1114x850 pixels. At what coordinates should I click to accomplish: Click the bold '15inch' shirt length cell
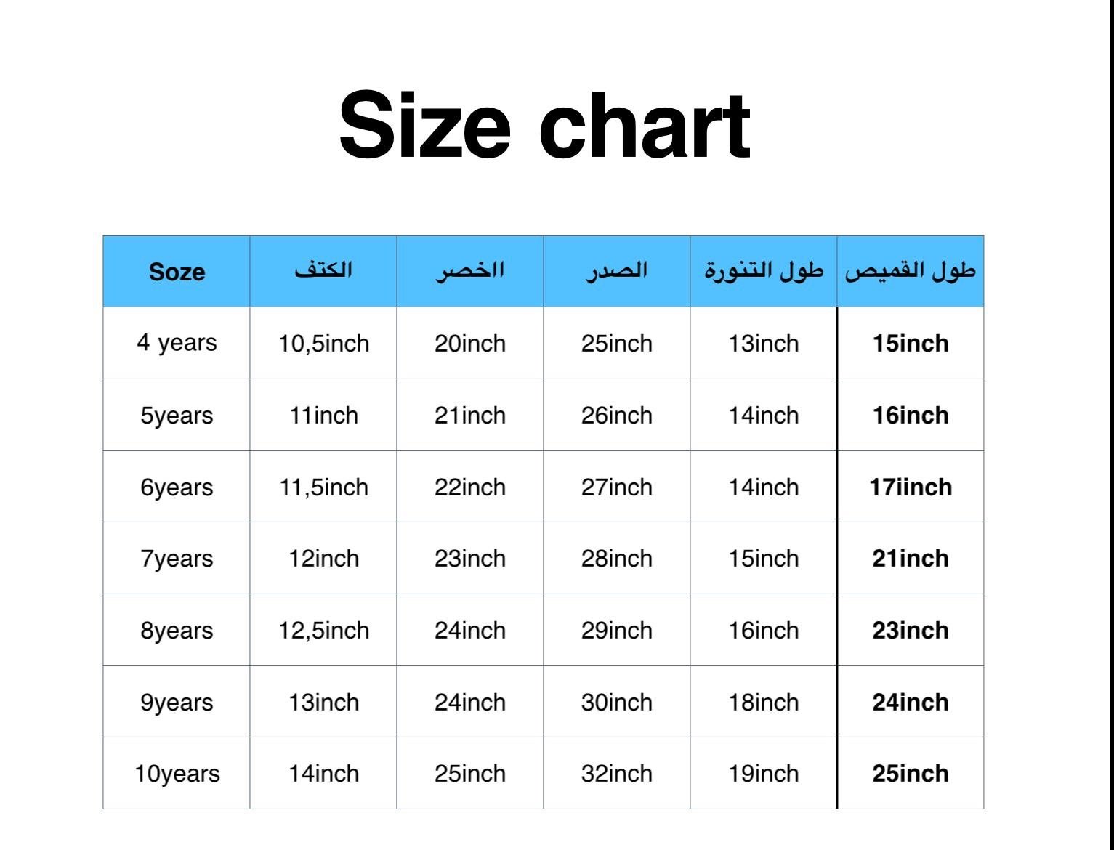911,343
